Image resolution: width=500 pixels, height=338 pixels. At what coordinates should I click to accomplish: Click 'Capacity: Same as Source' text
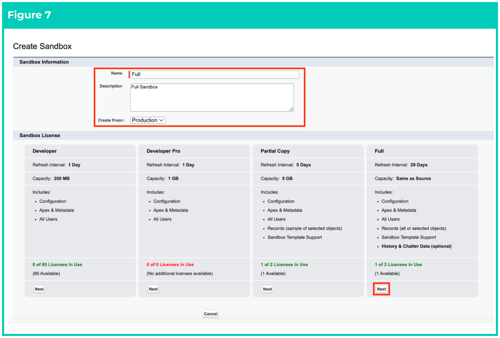[403, 179]
